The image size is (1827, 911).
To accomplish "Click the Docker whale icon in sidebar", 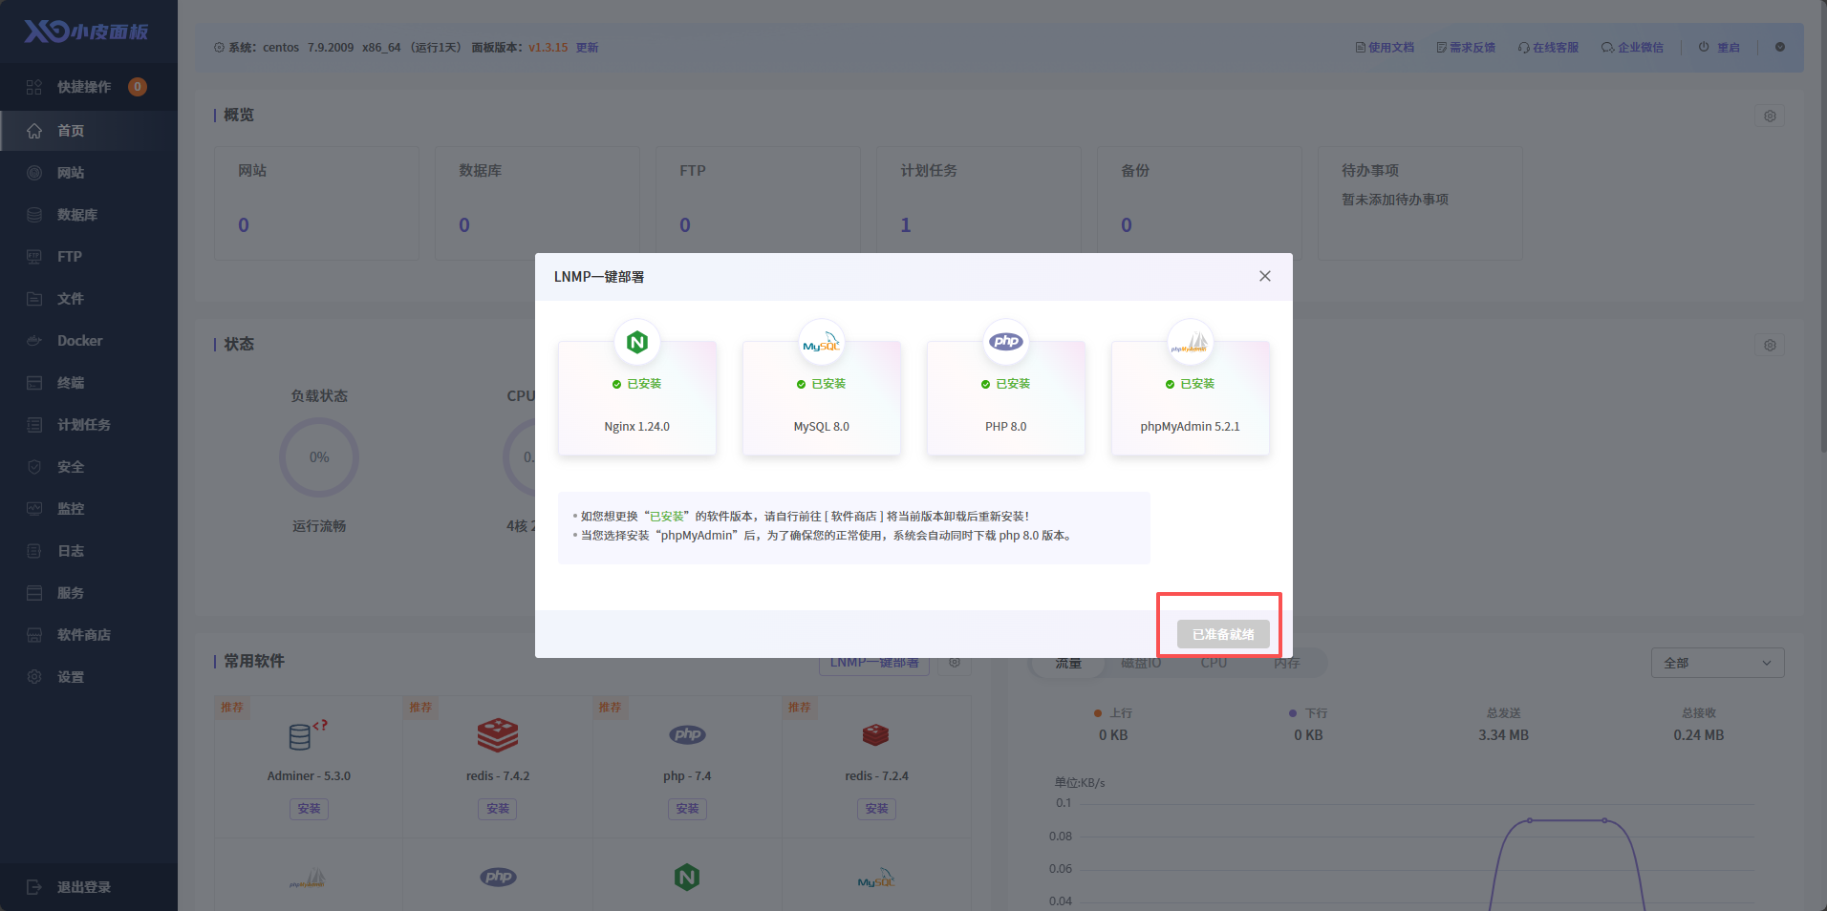I will point(34,341).
